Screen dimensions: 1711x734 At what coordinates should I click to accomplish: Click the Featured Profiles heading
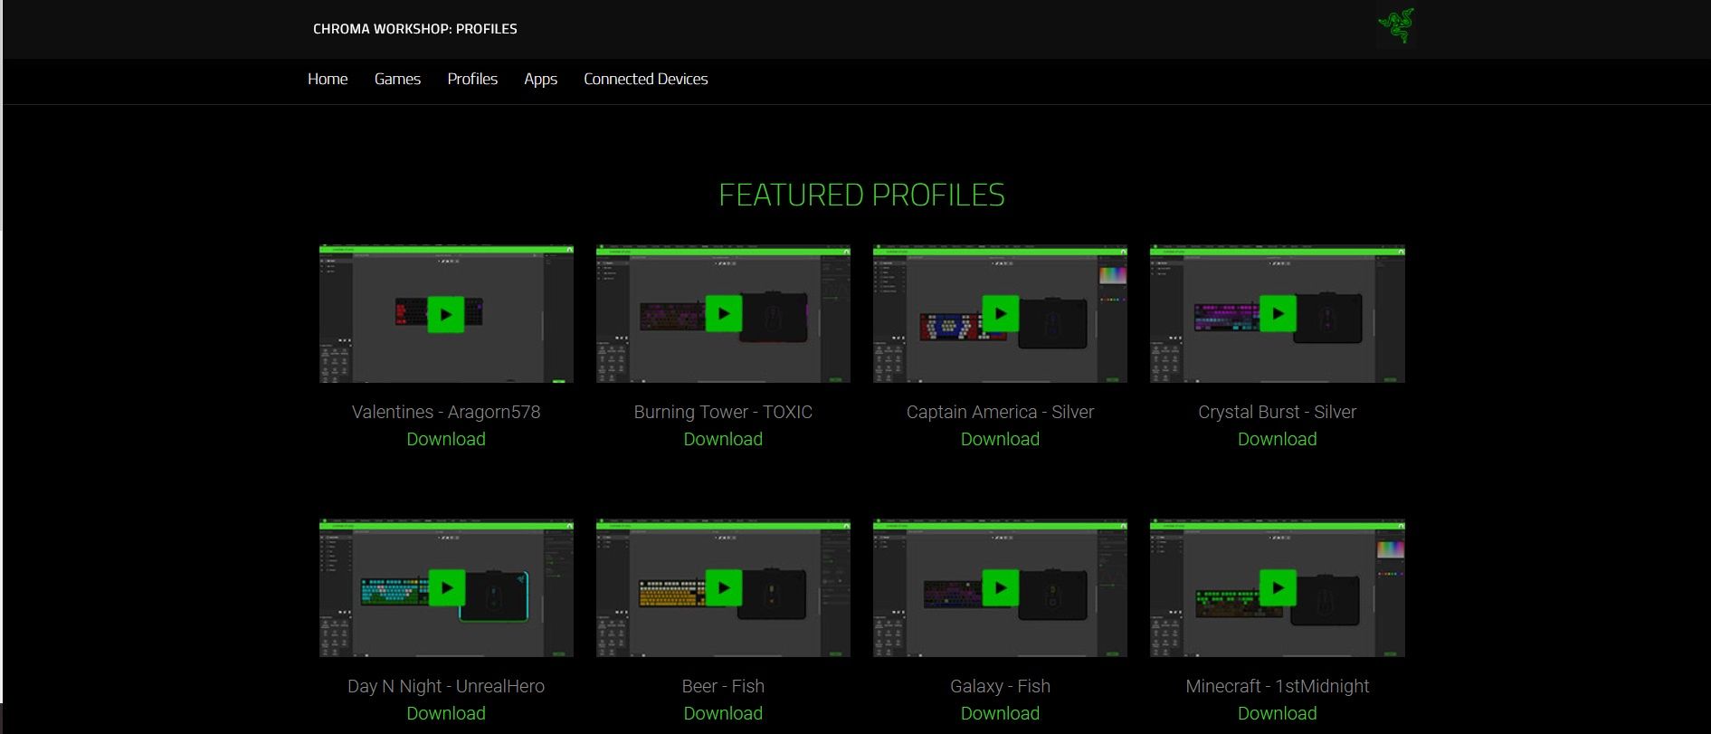pos(861,195)
